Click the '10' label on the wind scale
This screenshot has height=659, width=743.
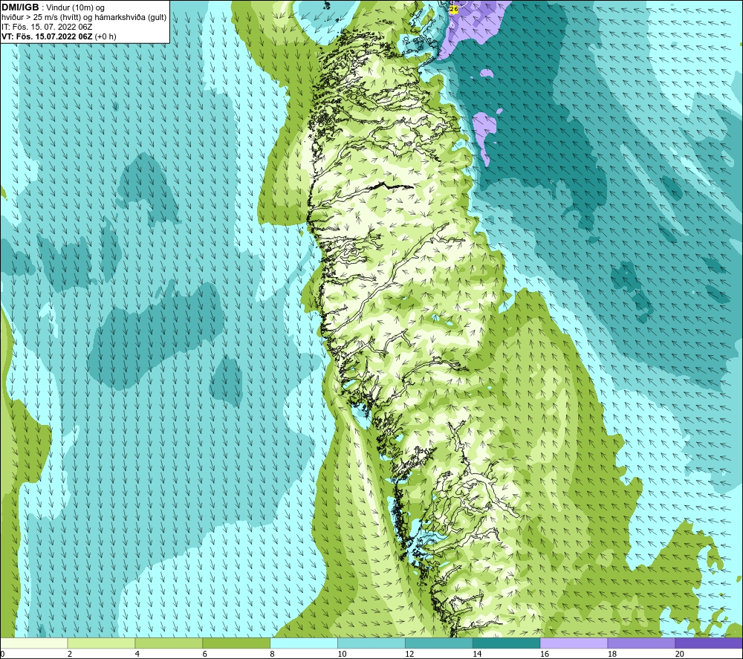point(342,654)
